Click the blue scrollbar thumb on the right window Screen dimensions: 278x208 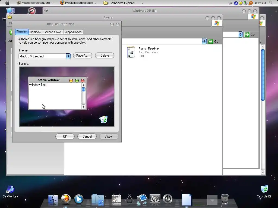coord(263,75)
